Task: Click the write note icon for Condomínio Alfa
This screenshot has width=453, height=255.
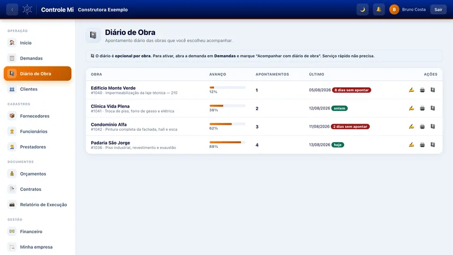Action: (412, 126)
